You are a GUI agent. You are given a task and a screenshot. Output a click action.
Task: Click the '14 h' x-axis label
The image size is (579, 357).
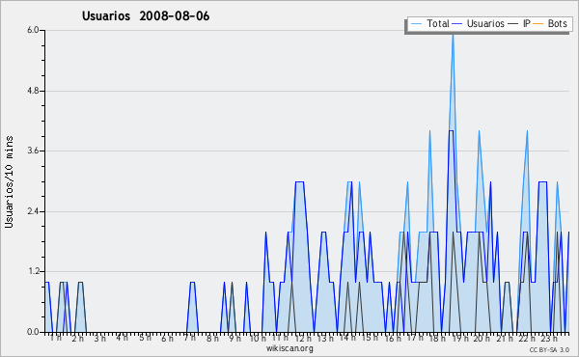(x=347, y=338)
